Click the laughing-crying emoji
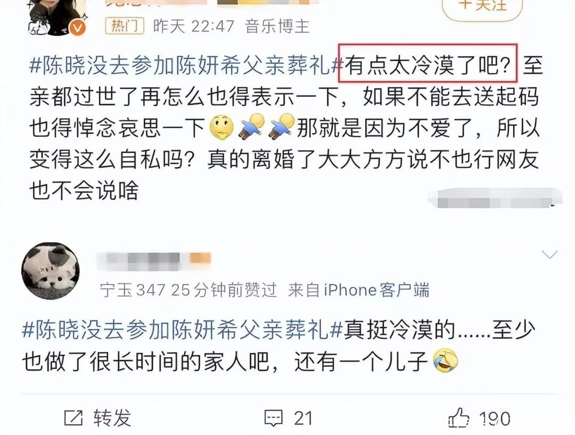The height and width of the screenshot is (435, 575). 446,361
